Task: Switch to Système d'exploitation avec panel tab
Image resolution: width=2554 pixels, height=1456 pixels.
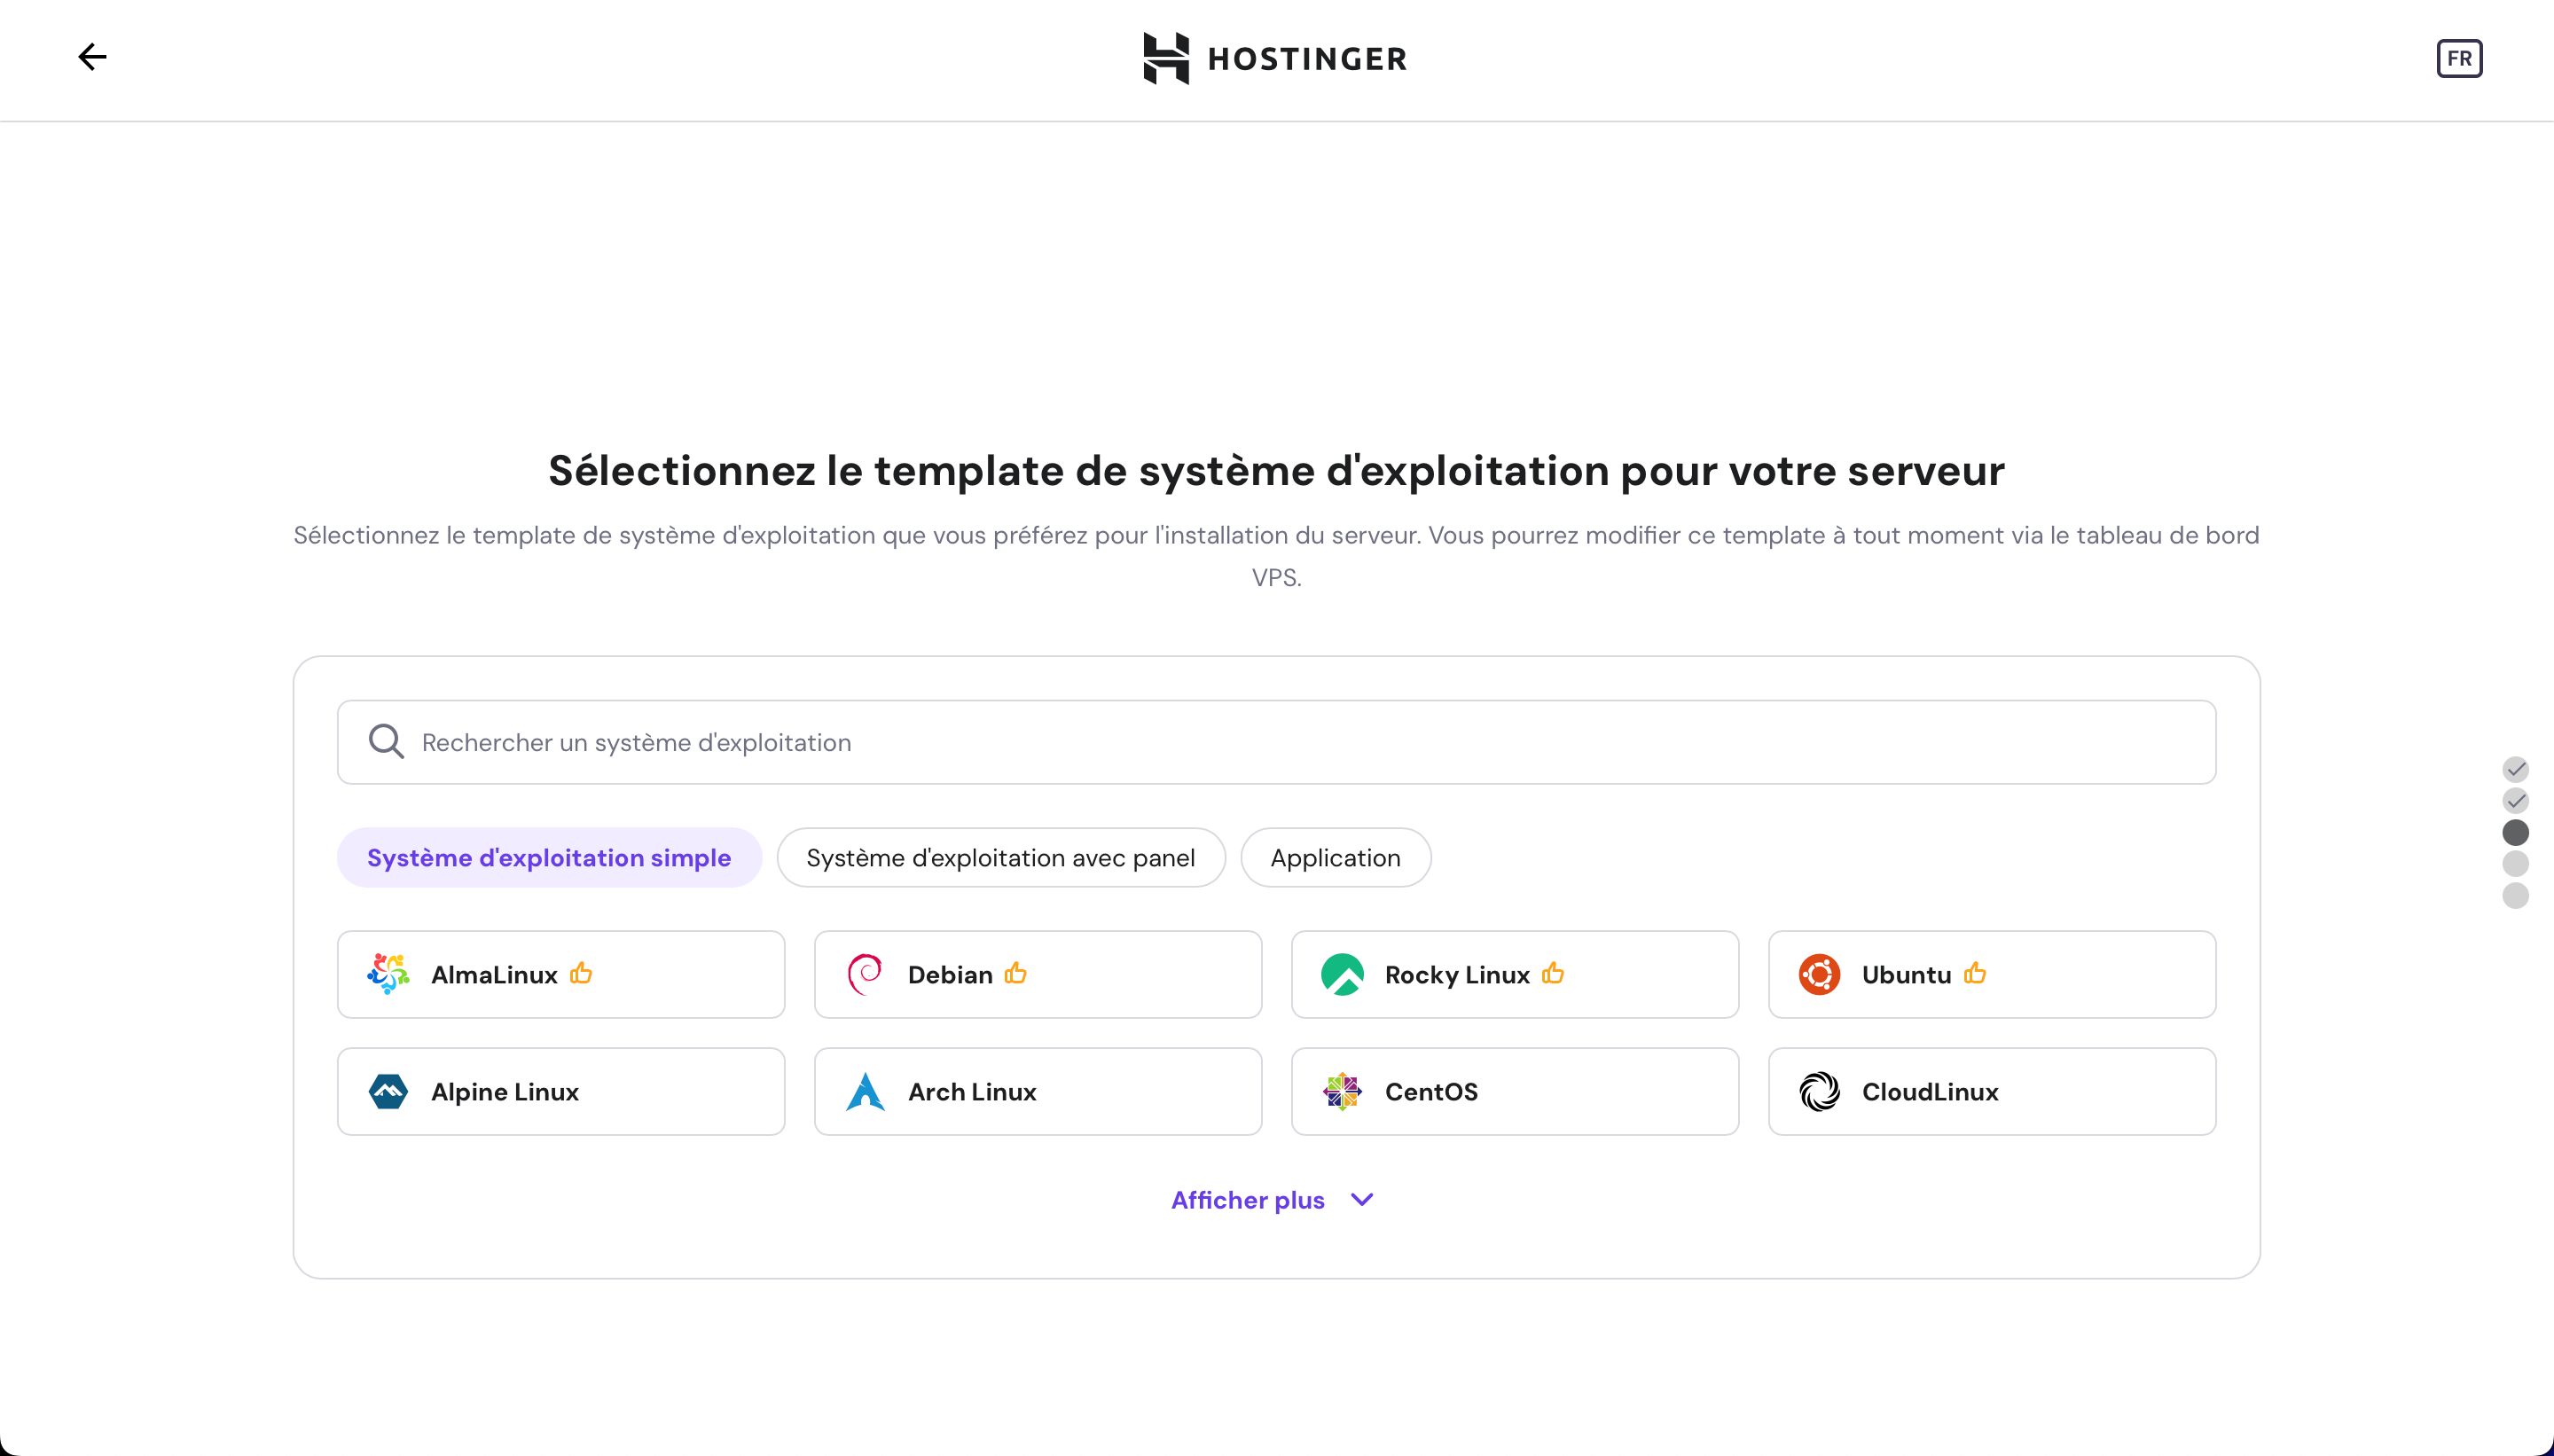Action: tap(1000, 857)
